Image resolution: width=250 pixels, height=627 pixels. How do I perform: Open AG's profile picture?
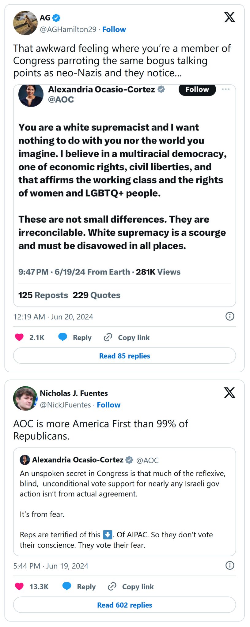[x=25, y=23]
